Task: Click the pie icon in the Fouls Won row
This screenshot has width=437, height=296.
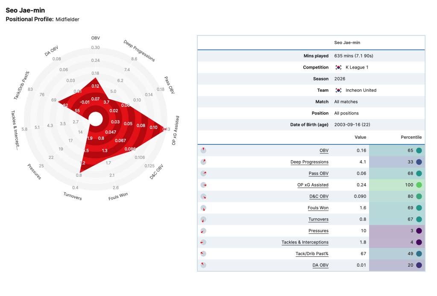Action: 203,208
